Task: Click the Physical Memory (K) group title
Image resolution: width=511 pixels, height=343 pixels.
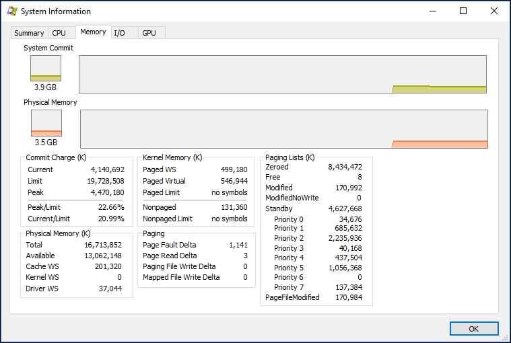Action: [58, 233]
